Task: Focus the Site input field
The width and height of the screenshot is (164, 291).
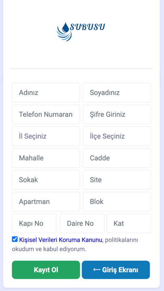Action: tap(117, 180)
